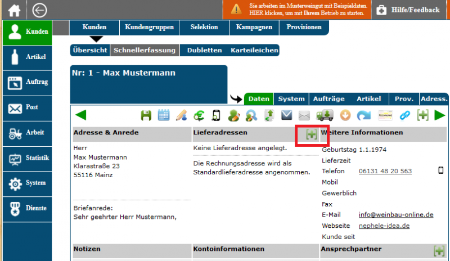Add delivery address with green plus icon
Screen dimensions: 450x261
click(x=311, y=134)
